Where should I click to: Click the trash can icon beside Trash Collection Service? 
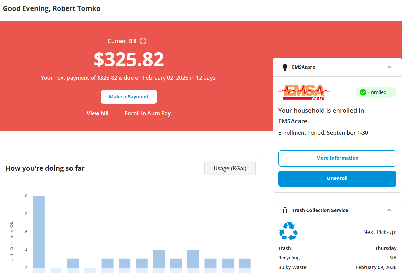click(285, 210)
